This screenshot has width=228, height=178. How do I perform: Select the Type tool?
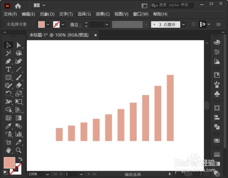(x=8, y=69)
